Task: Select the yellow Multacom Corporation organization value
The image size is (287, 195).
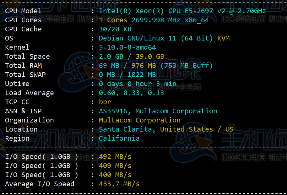Action: pos(139,120)
